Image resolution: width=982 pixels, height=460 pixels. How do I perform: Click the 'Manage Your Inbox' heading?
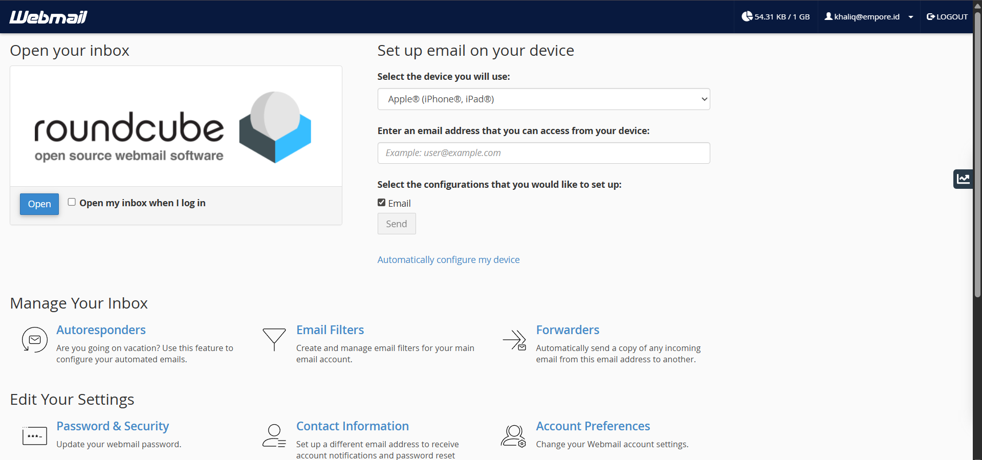click(x=79, y=303)
